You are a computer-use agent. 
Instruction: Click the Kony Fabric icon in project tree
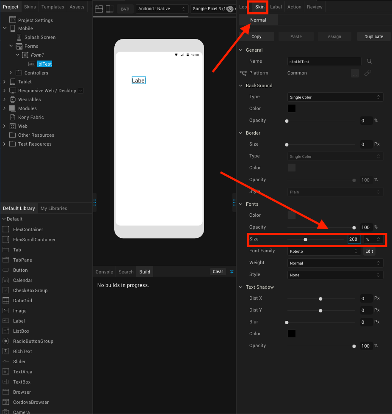click(12, 117)
